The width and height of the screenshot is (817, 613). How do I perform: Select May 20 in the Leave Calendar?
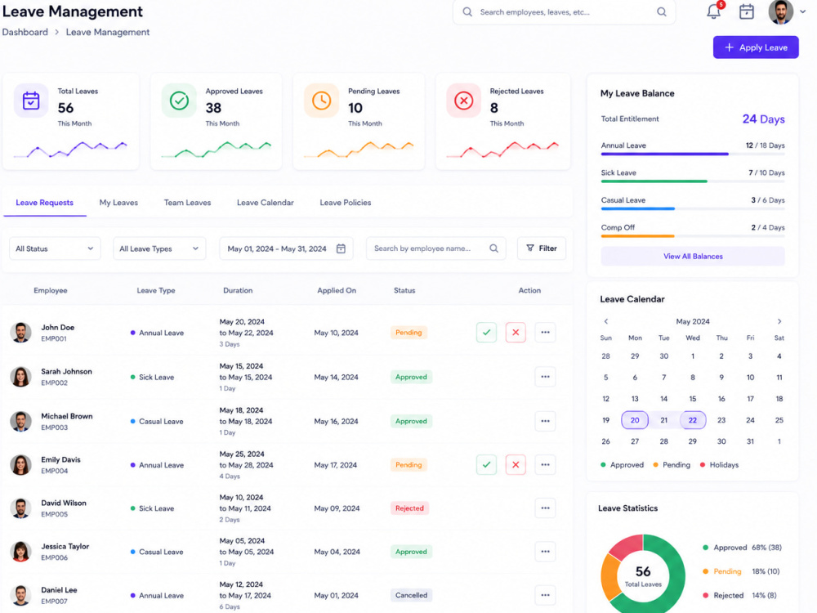pyautogui.click(x=635, y=420)
